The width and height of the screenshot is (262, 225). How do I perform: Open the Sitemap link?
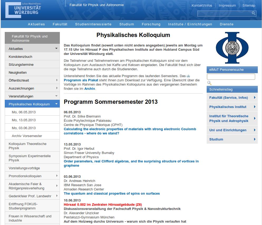tap(249, 5)
